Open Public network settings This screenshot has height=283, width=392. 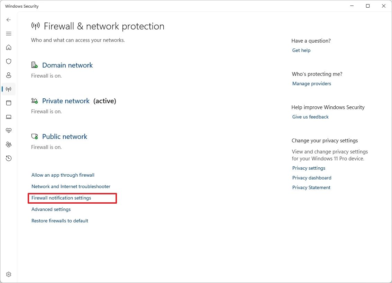64,136
